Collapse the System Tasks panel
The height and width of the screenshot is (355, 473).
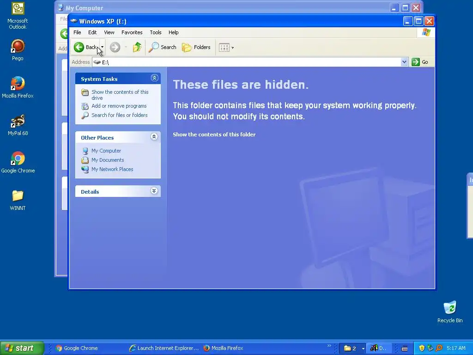tap(154, 78)
